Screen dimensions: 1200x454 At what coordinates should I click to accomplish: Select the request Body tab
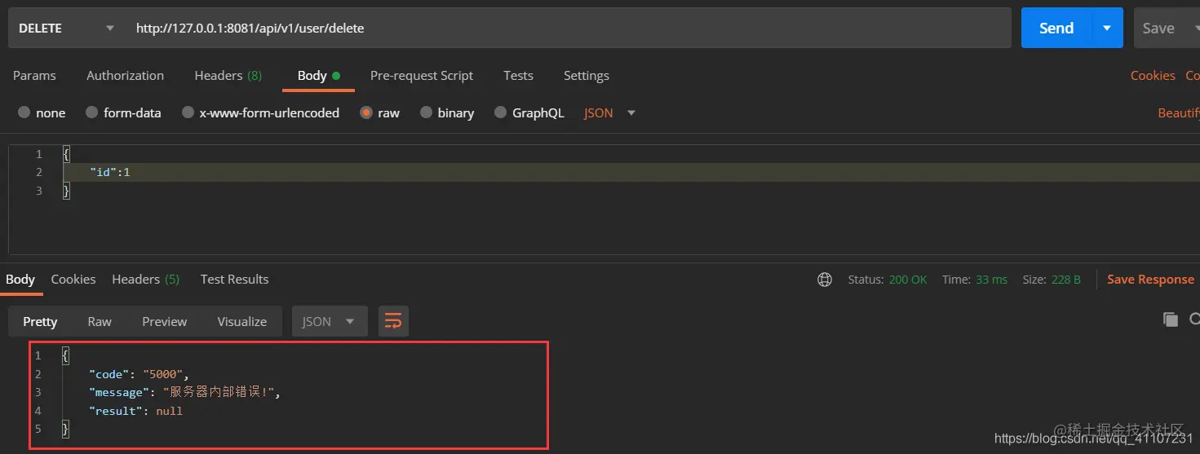point(318,75)
